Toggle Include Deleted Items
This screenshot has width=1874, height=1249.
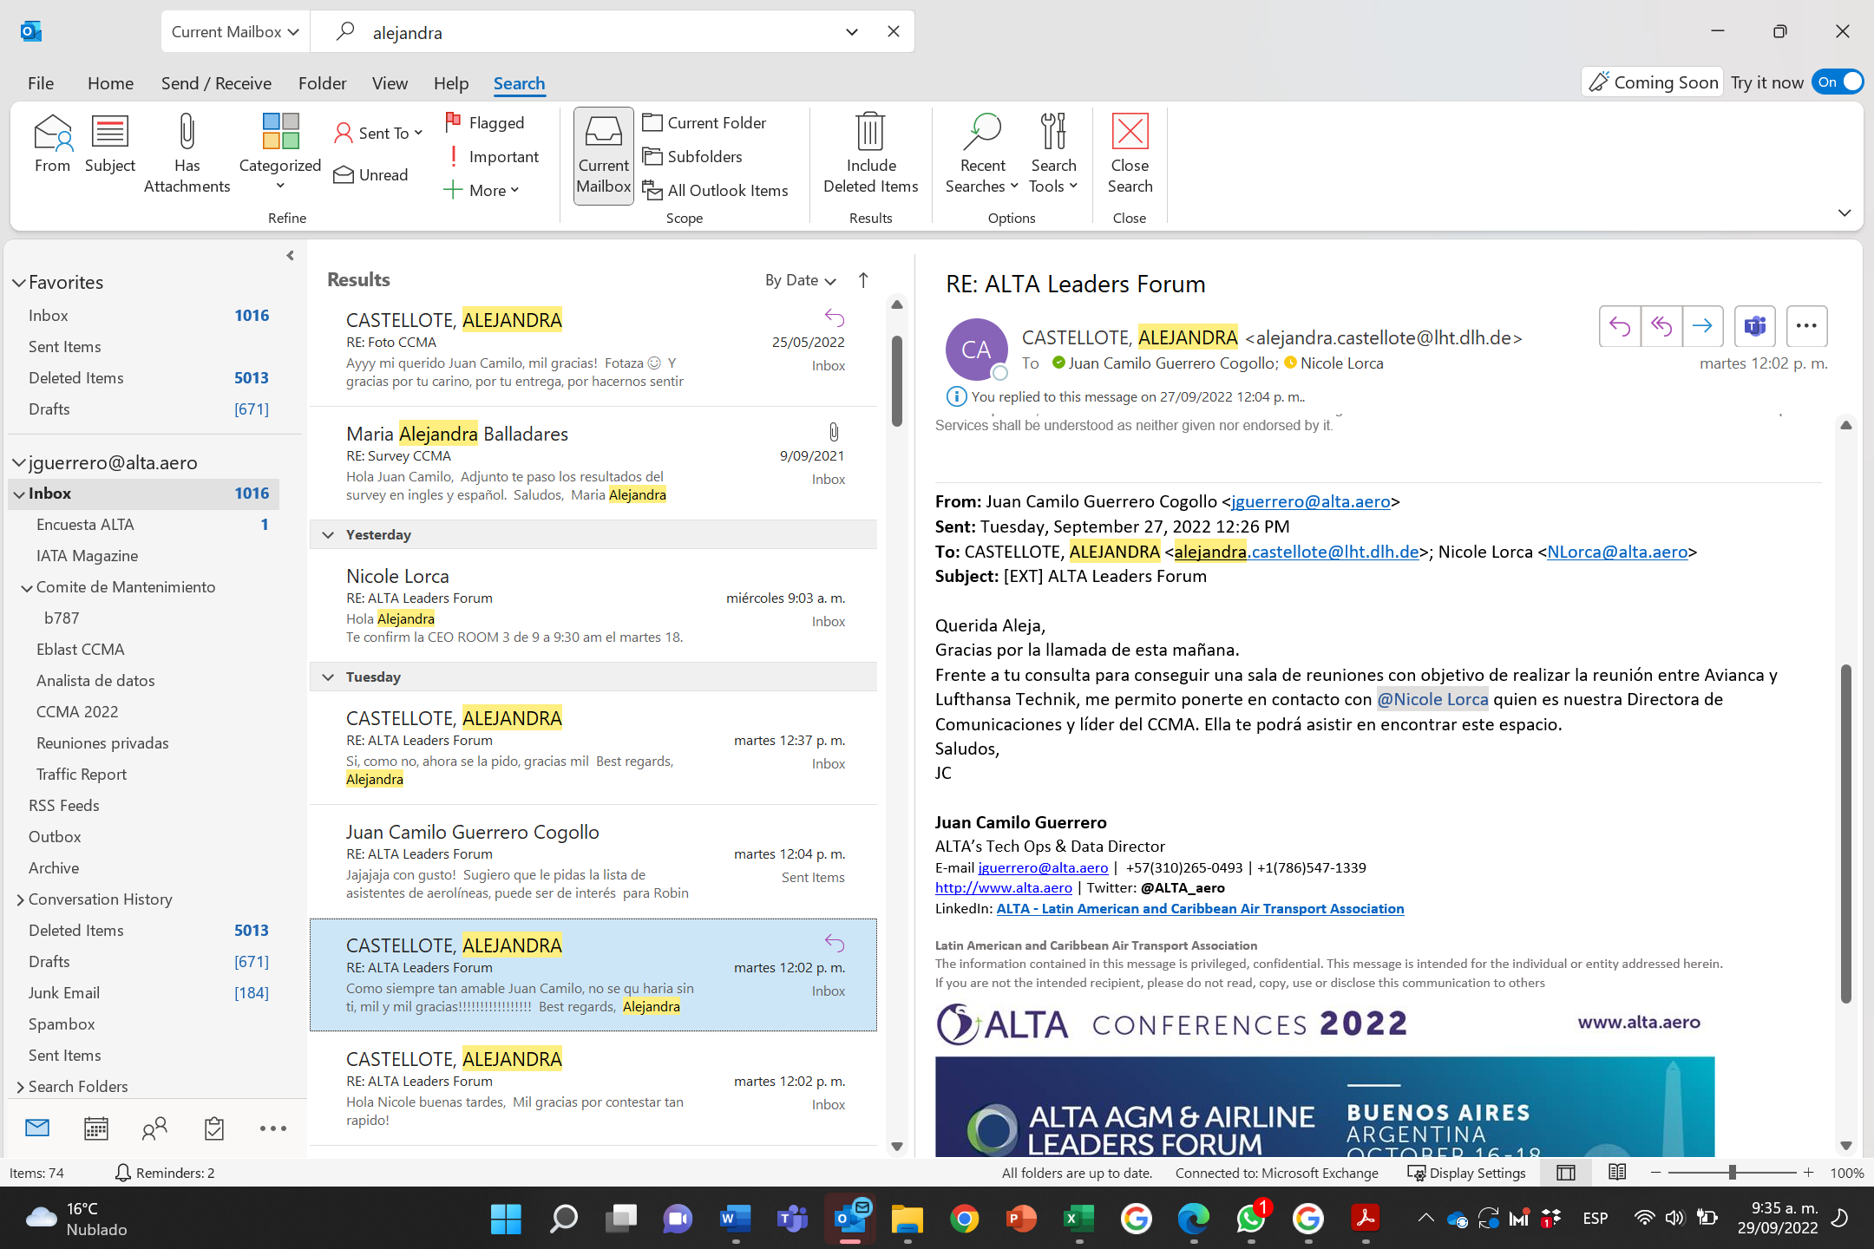pyautogui.click(x=870, y=154)
